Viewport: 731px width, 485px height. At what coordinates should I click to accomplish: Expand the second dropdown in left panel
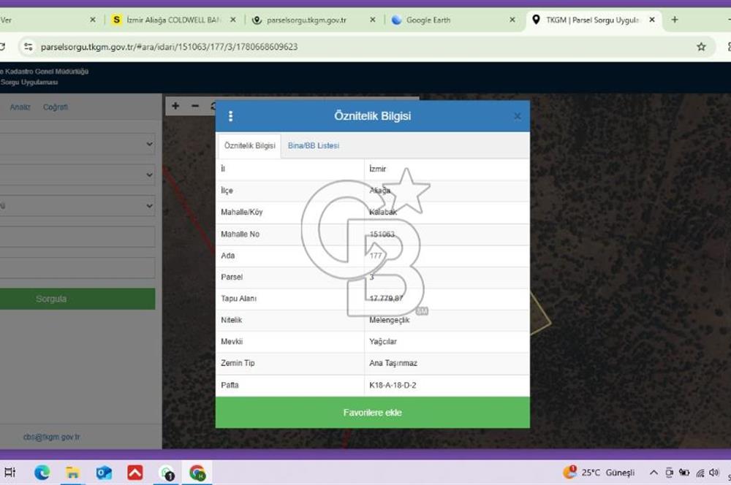77,175
